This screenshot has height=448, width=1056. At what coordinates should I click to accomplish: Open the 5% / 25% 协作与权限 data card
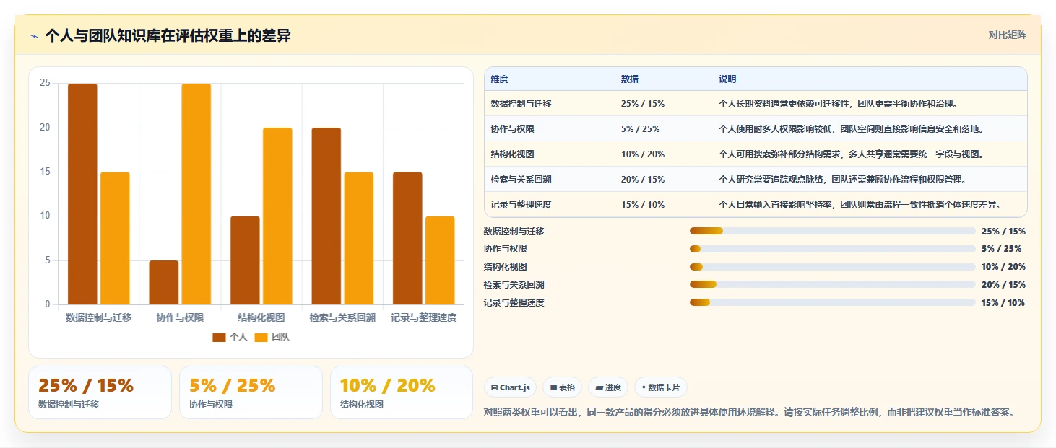(x=251, y=392)
